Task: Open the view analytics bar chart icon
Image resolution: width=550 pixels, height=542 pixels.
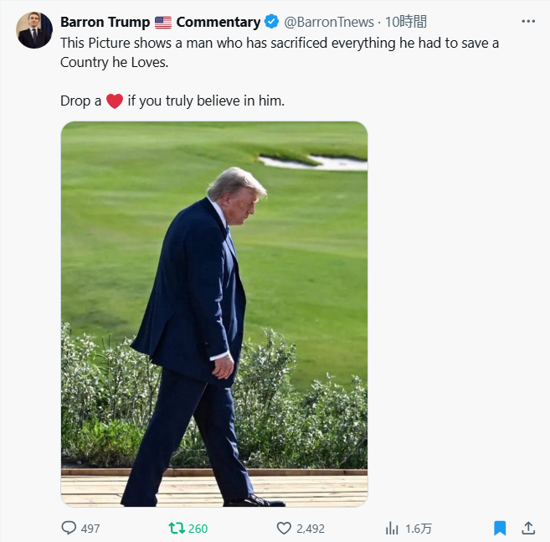Action: click(392, 528)
